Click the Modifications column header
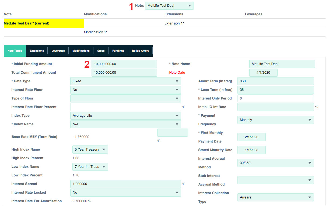 [x=95, y=14]
